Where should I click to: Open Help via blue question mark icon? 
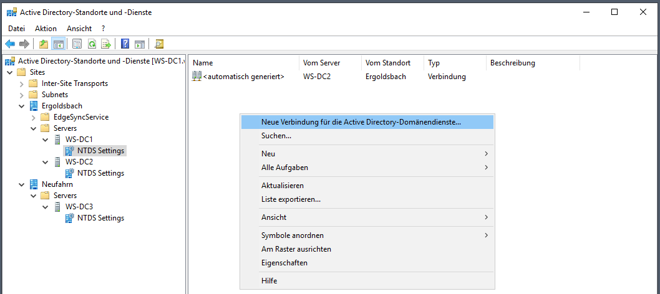pos(125,44)
